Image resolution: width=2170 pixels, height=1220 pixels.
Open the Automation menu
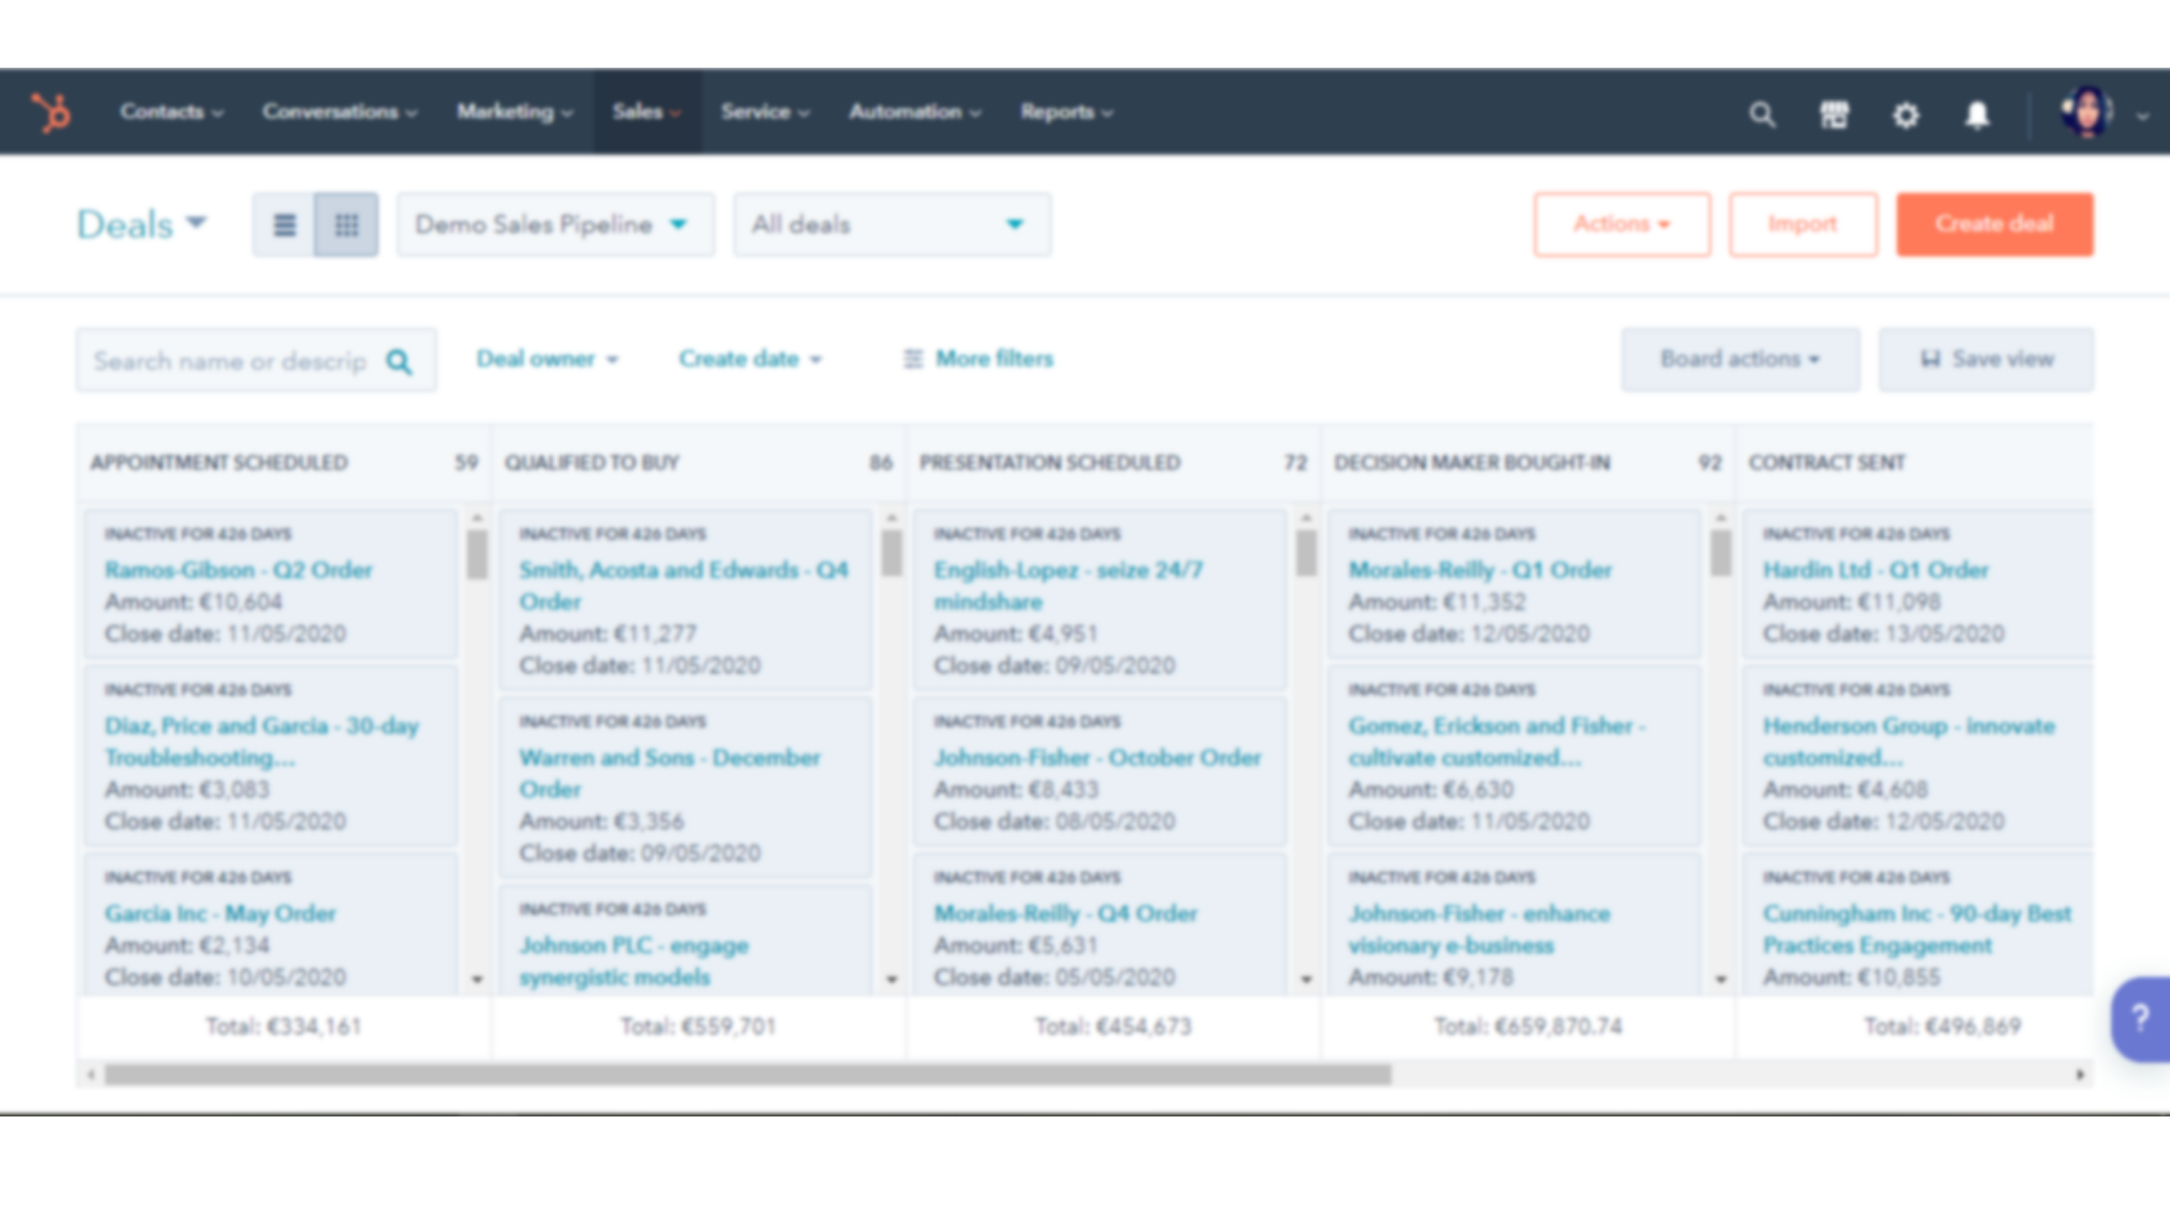coord(914,112)
